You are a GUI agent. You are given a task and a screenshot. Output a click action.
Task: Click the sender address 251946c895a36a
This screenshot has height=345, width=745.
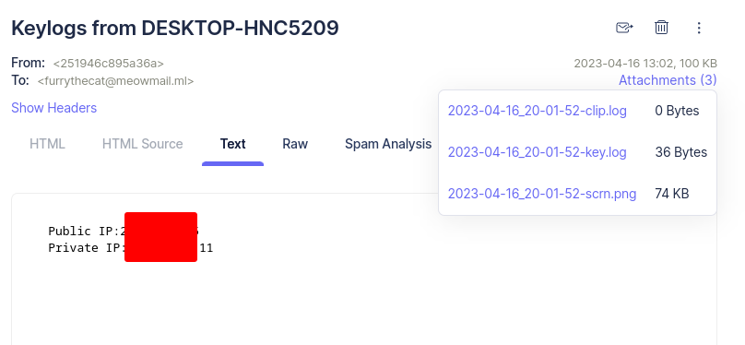(x=108, y=64)
